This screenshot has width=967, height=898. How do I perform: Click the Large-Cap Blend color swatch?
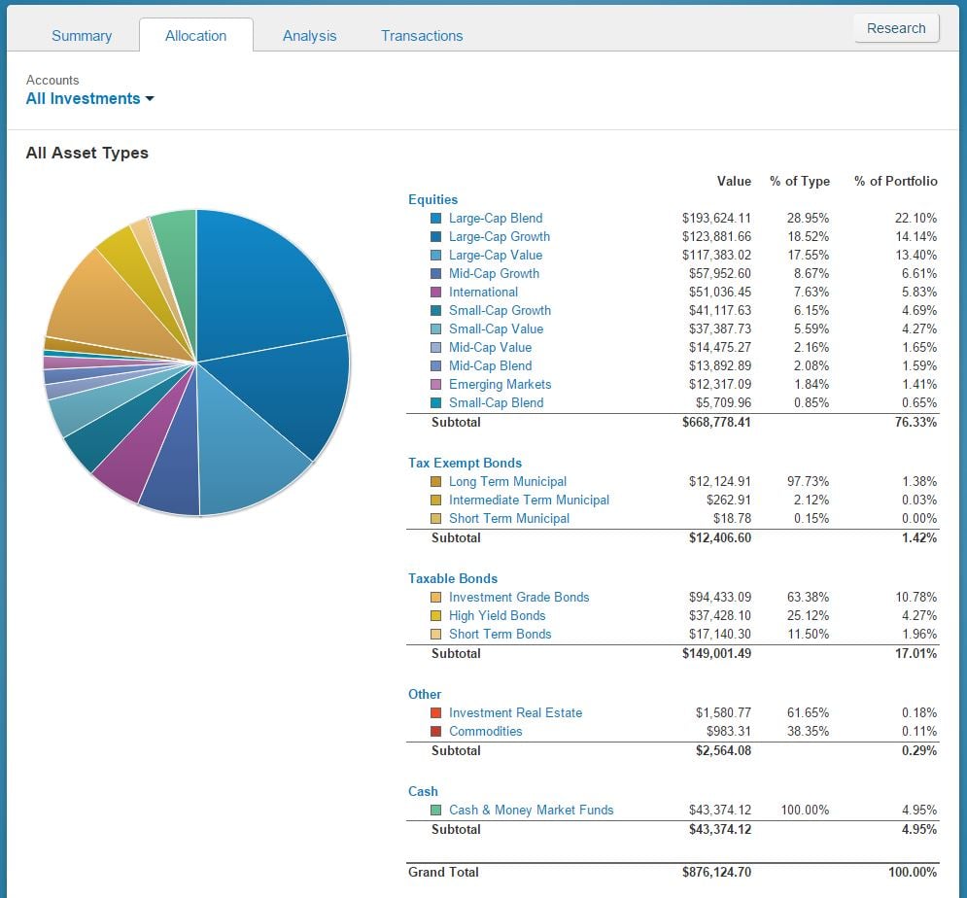click(435, 219)
